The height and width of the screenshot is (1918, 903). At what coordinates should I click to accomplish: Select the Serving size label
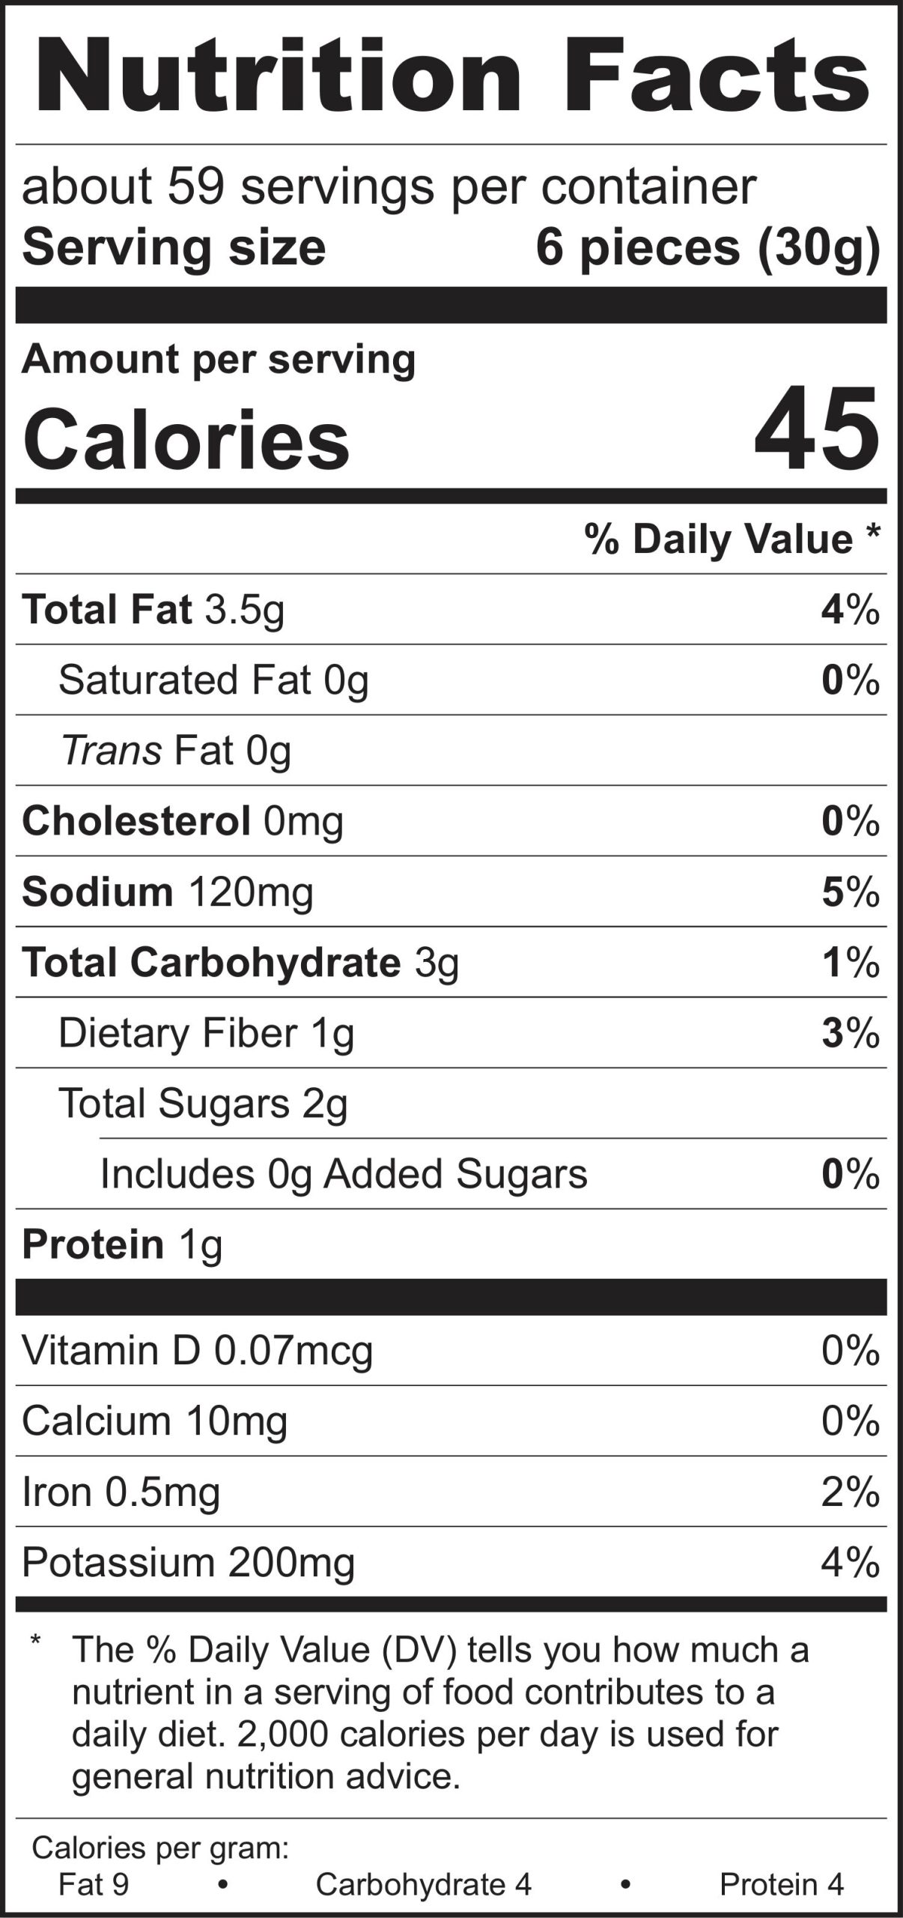(x=174, y=248)
